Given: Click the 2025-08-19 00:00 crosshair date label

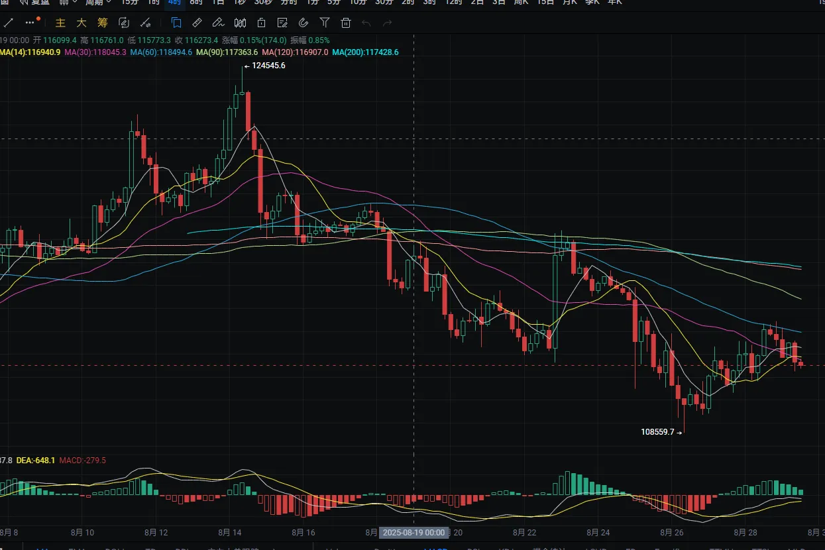Looking at the screenshot, I should (414, 532).
